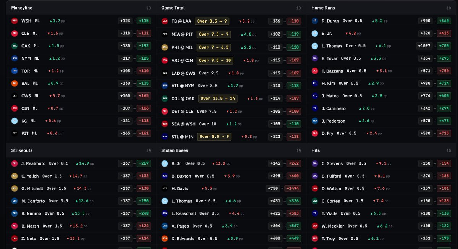Click the C. Yelich player name

coord(30,176)
